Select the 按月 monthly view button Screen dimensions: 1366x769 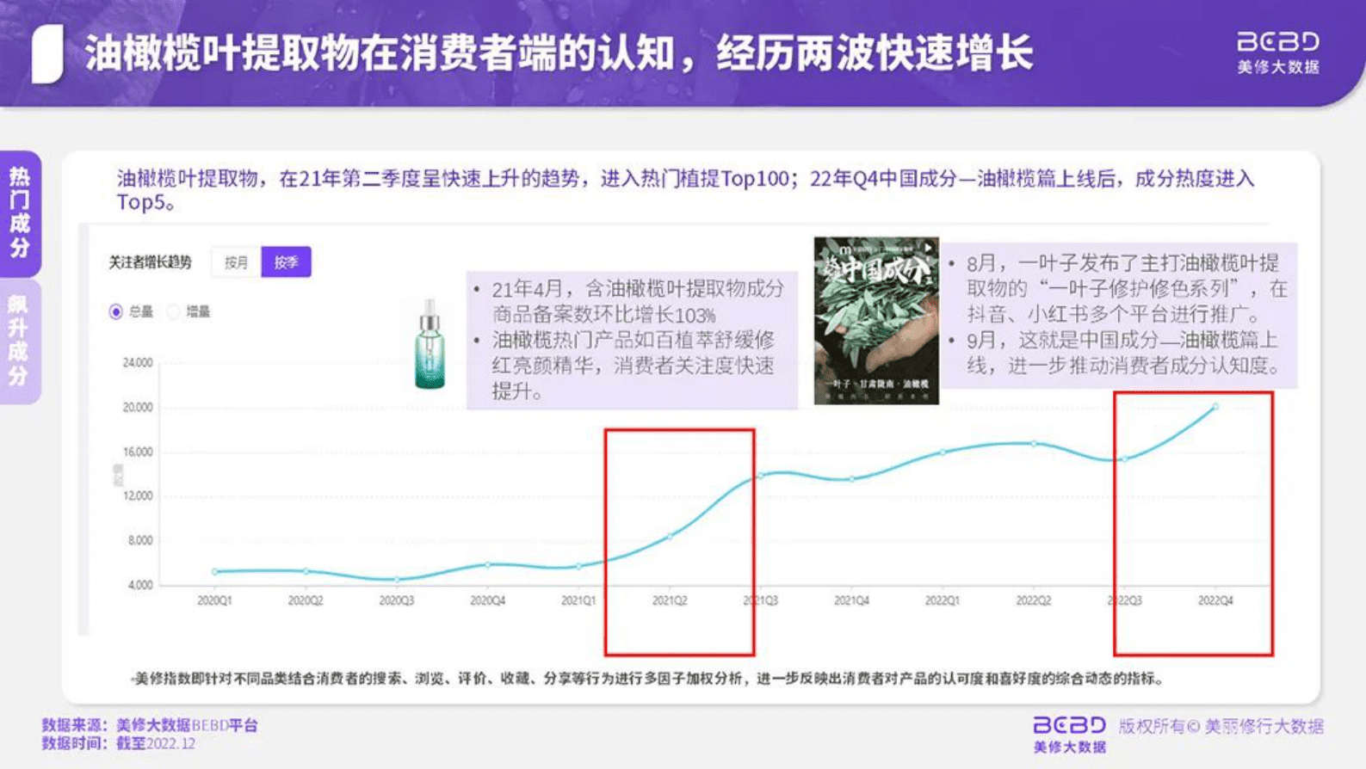click(236, 262)
